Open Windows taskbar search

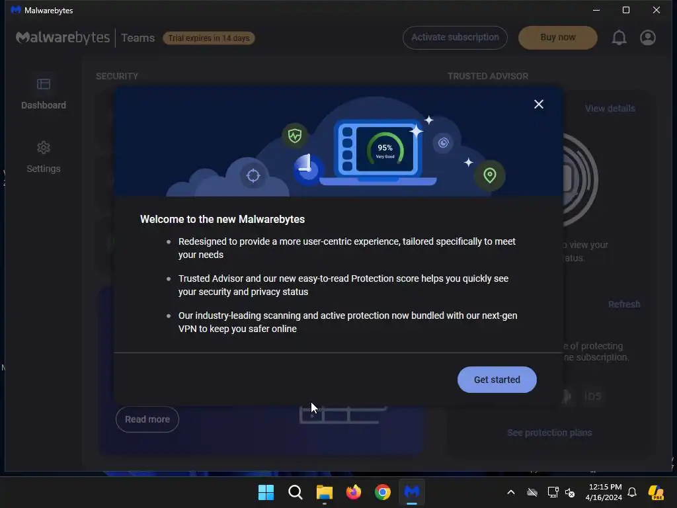coord(296,492)
